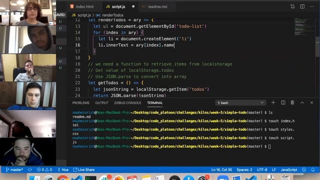Open the Terminal app from the Dock
This screenshot has height=180, width=320.
pos(90,178)
